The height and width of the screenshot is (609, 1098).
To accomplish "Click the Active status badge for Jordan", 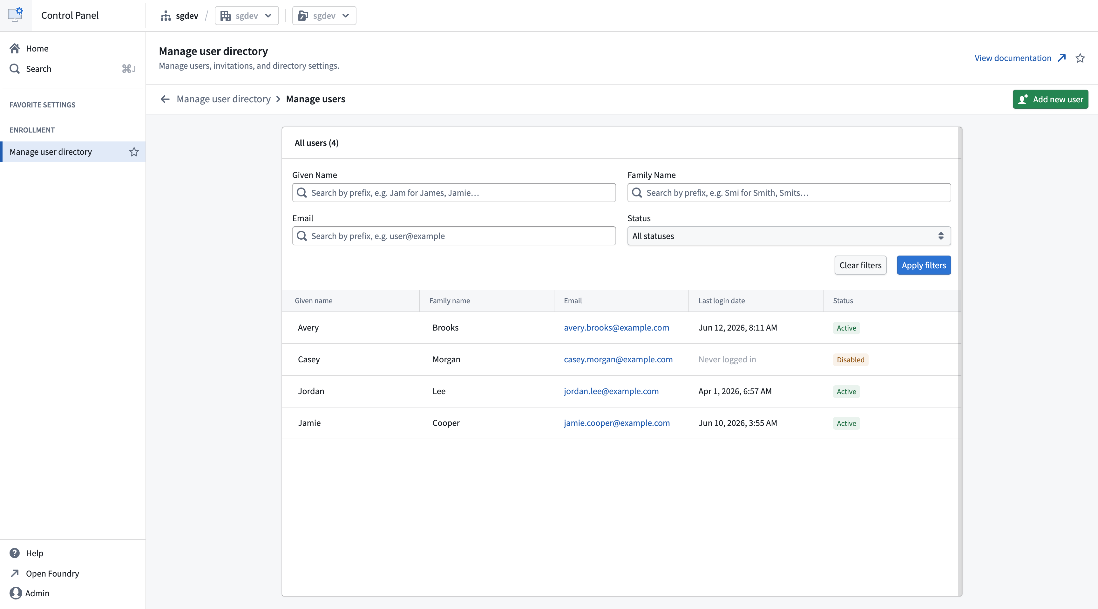I will coord(846,392).
